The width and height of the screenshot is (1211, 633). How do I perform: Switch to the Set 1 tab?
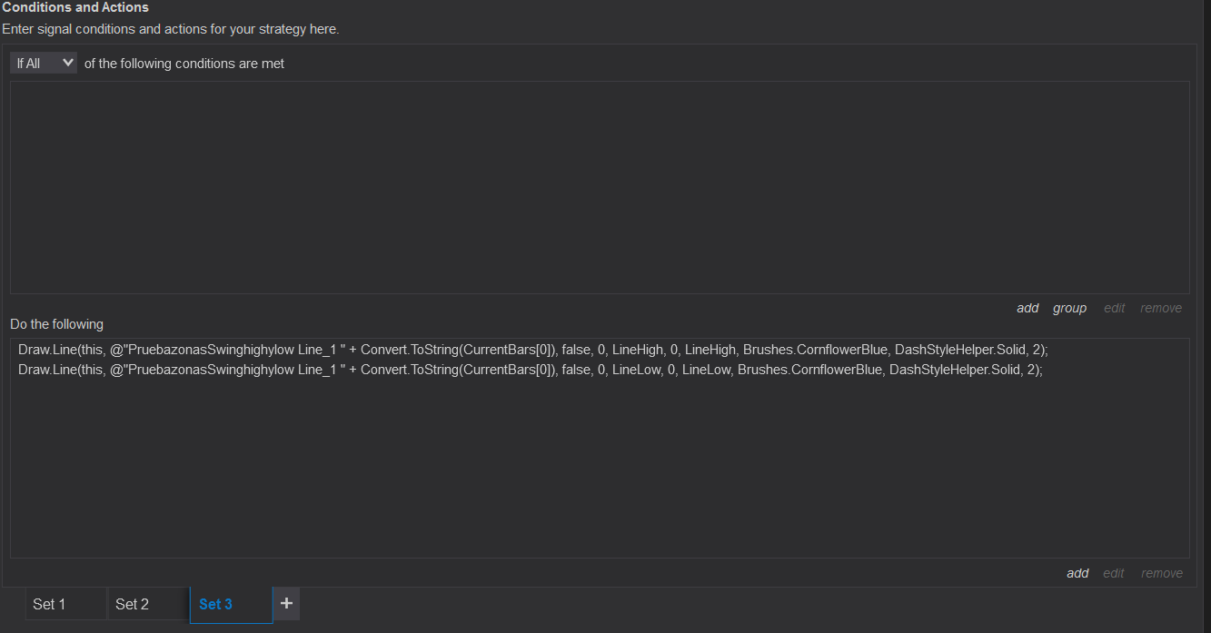65,605
